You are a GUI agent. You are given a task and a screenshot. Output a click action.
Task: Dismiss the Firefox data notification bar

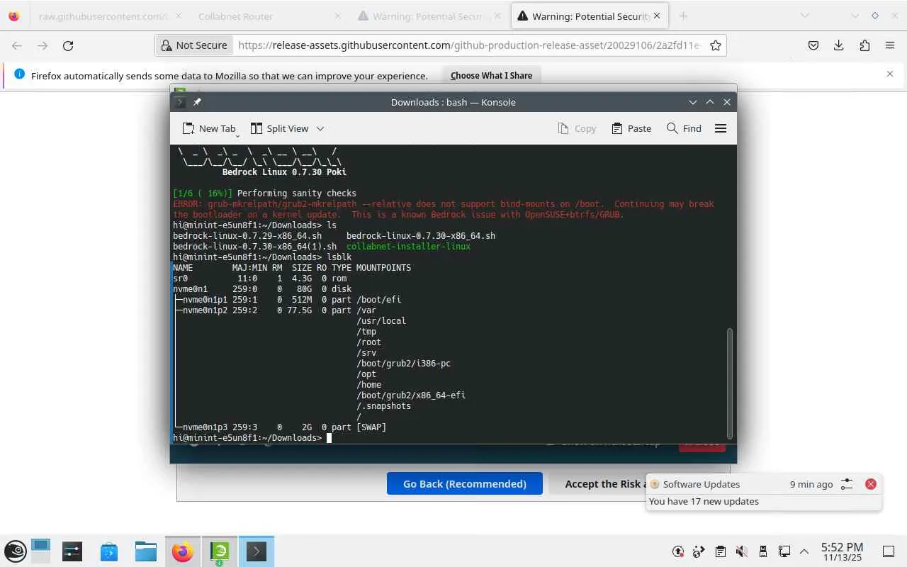(x=890, y=74)
